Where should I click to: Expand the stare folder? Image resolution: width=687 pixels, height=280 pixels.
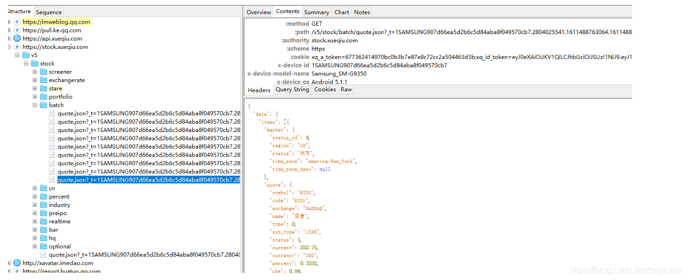[x=35, y=89]
